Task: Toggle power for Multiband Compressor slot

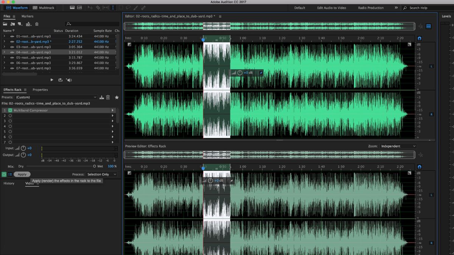Action: click(x=10, y=110)
